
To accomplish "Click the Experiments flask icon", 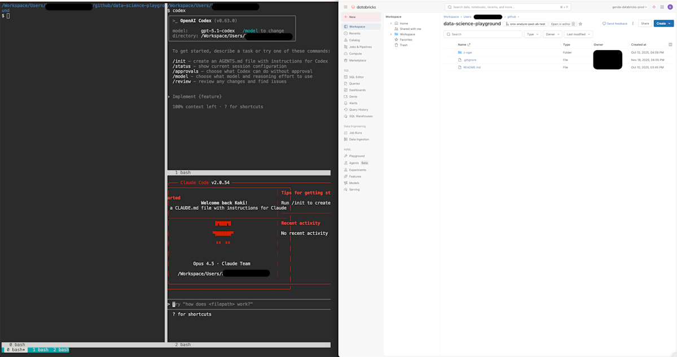I will point(346,170).
